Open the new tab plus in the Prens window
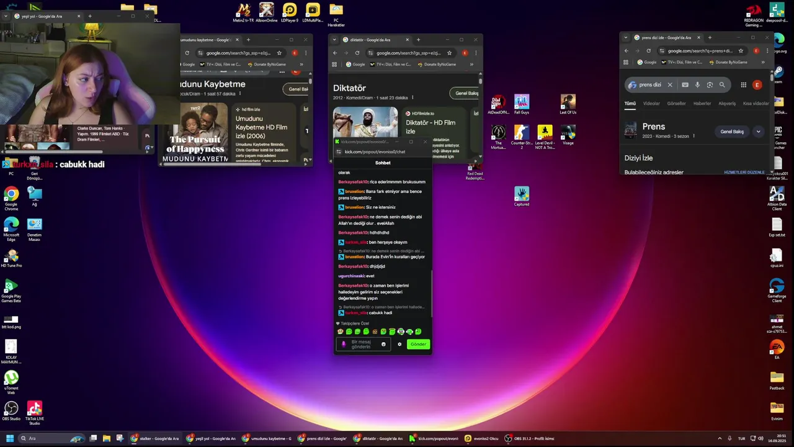This screenshot has height=447, width=794. [x=710, y=37]
